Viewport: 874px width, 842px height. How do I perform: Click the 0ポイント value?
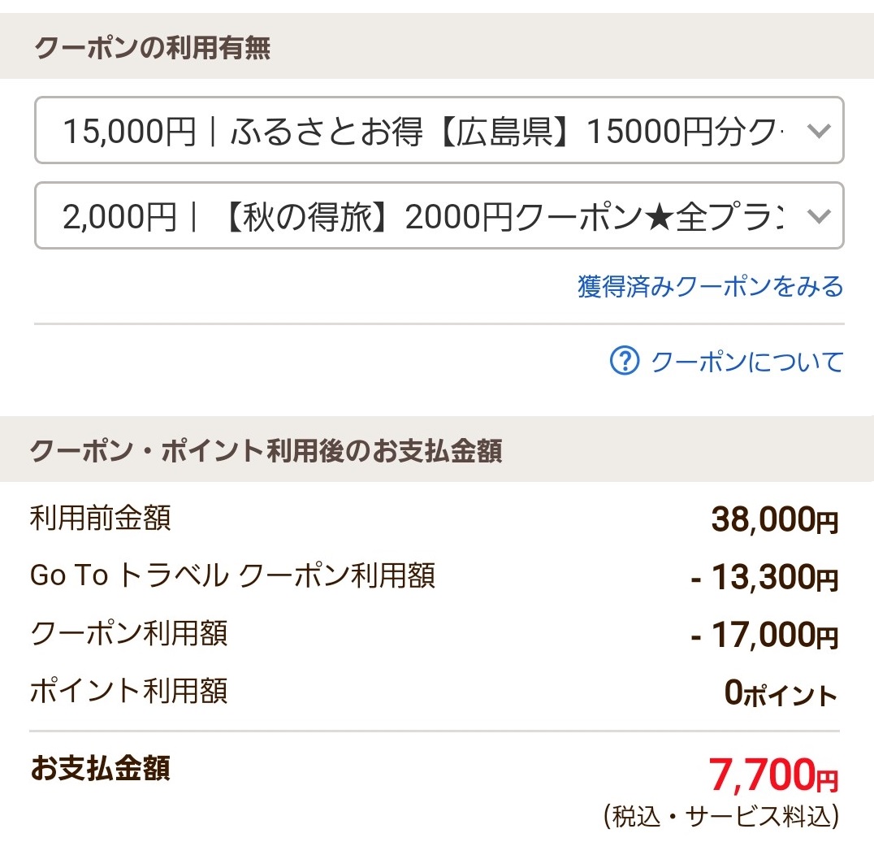pos(781,693)
